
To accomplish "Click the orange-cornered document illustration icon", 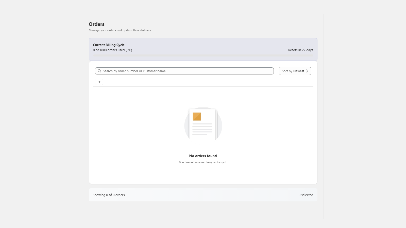I will tap(197, 117).
